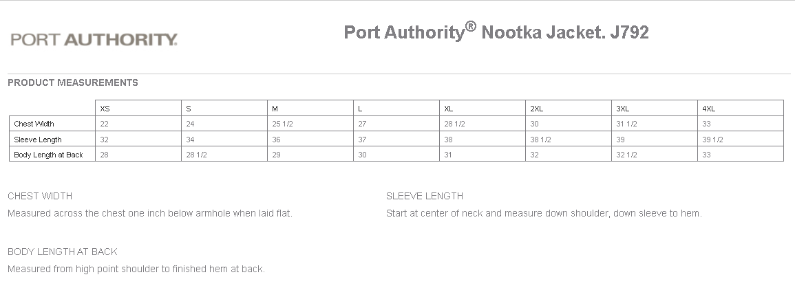
Task: Click the Product Measurements heading
Action: tap(73, 82)
